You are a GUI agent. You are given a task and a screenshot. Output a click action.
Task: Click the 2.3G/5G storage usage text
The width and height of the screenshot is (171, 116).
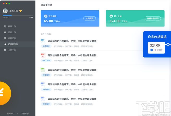(6, 17)
